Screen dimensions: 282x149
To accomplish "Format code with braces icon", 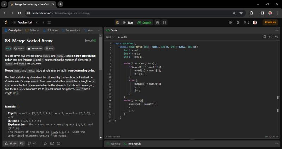I will 271,37.
